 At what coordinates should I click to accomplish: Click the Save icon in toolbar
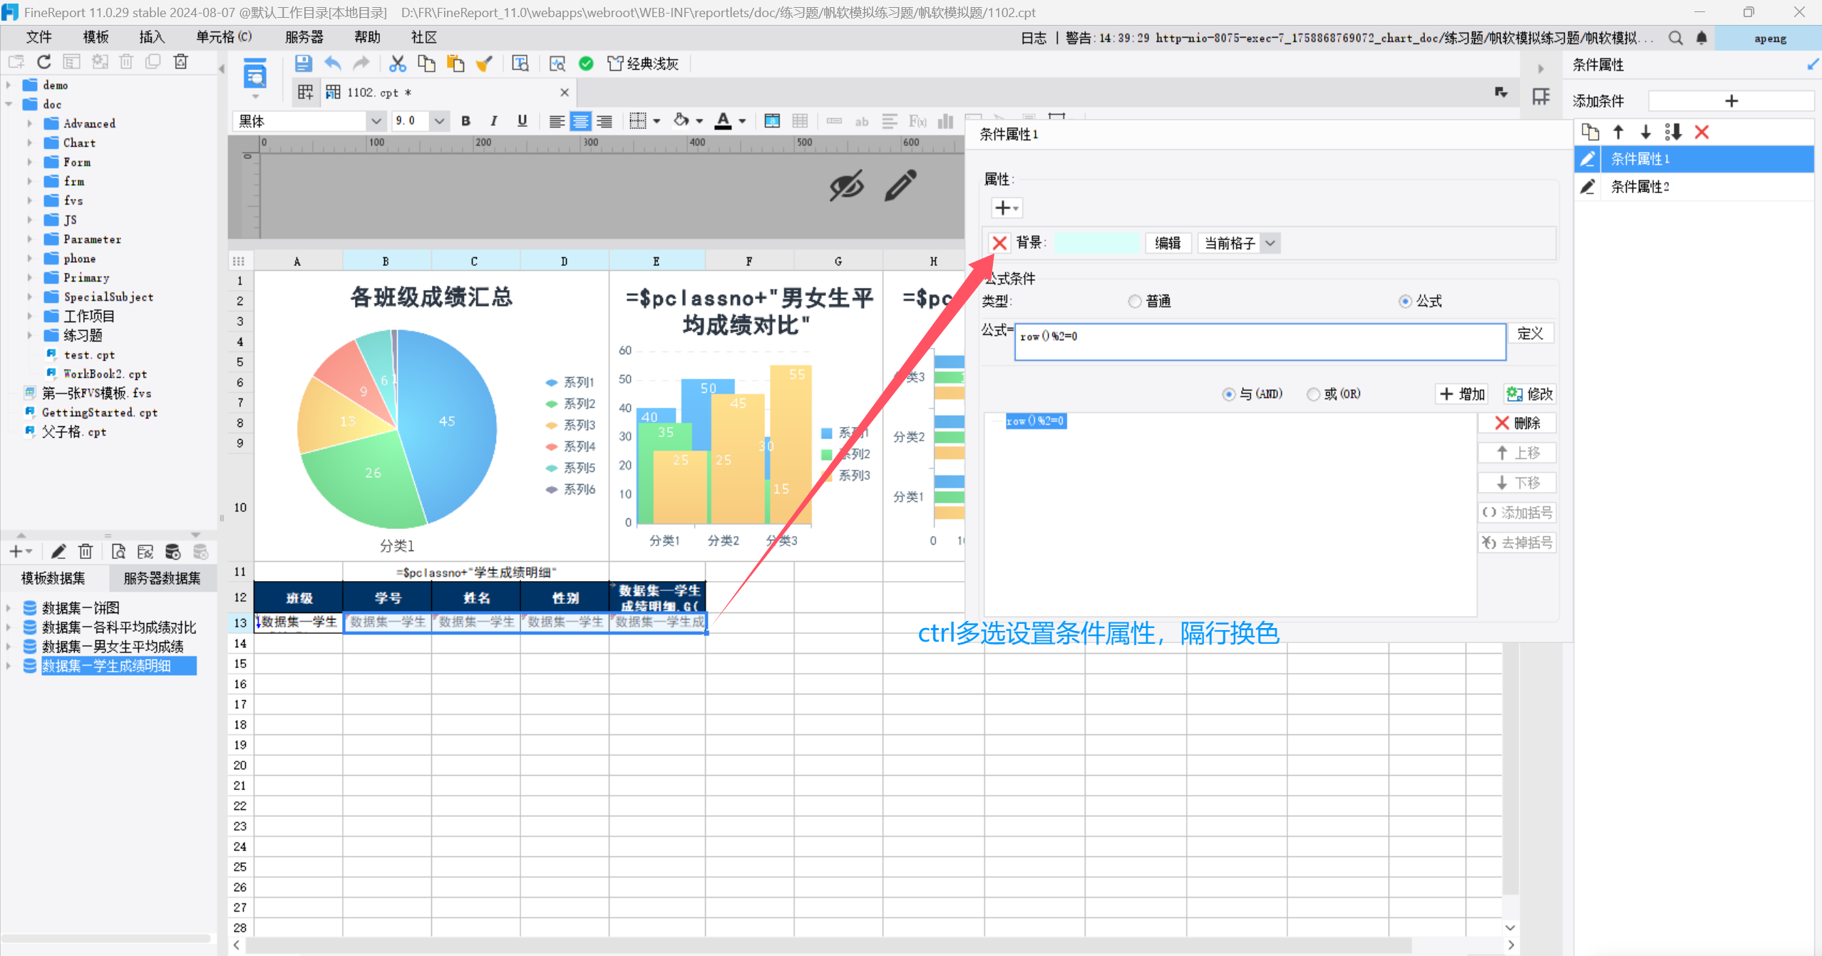303,63
